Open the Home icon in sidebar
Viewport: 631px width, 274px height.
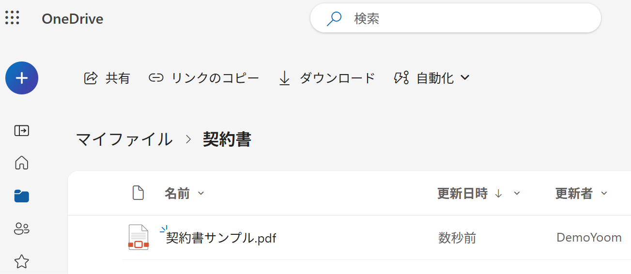(x=22, y=163)
